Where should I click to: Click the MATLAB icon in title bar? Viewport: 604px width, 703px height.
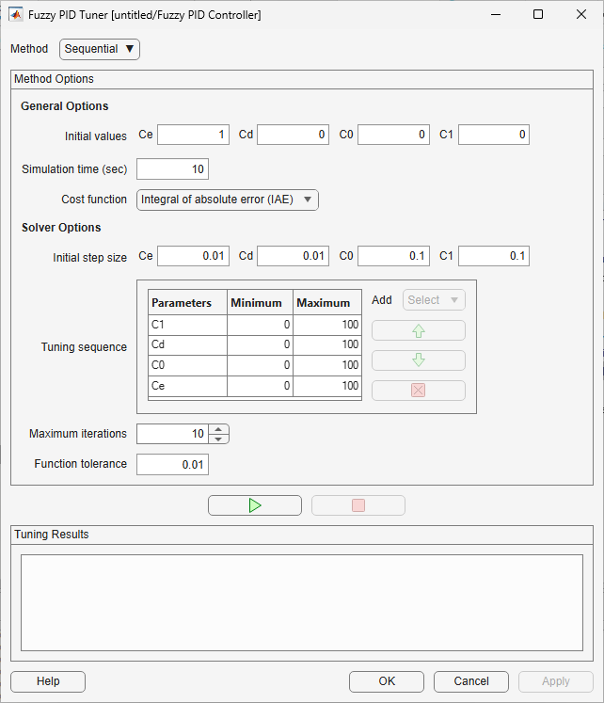pos(16,15)
